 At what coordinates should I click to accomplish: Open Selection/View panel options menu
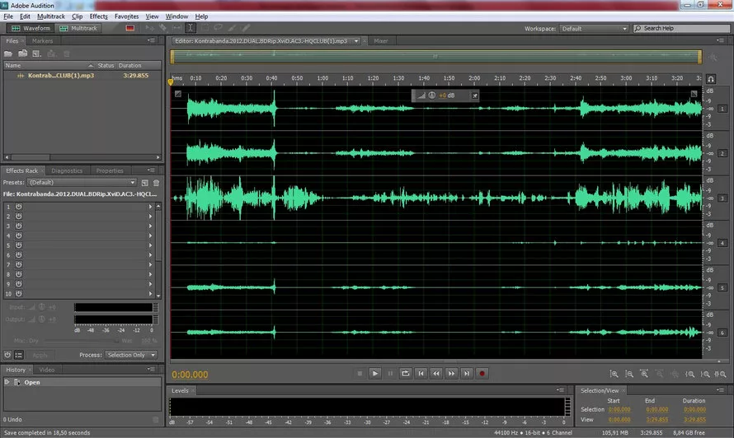tap(721, 390)
